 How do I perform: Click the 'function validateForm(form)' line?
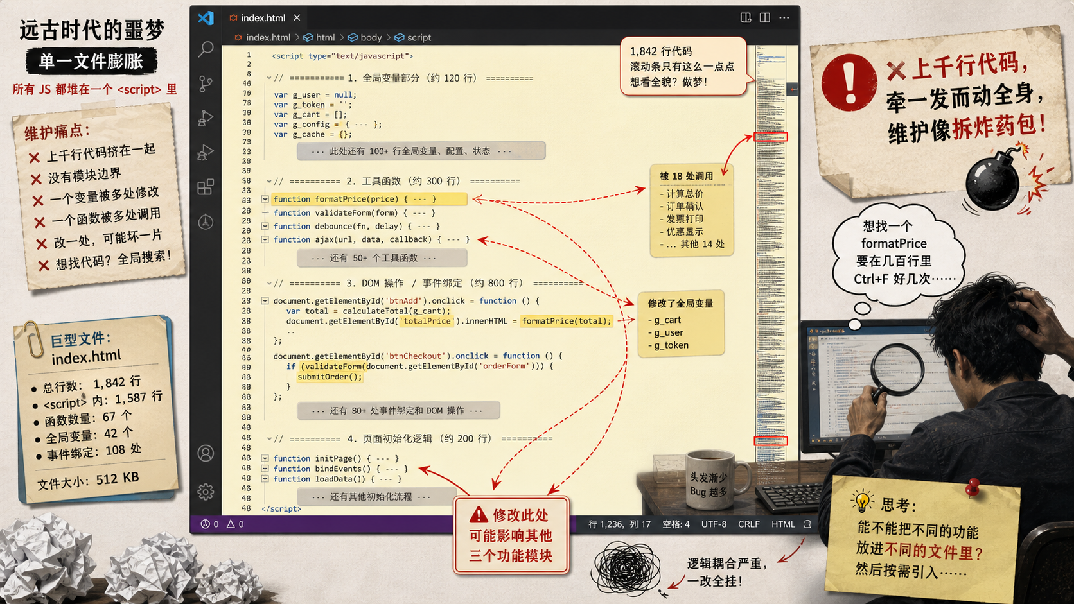pyautogui.click(x=354, y=212)
